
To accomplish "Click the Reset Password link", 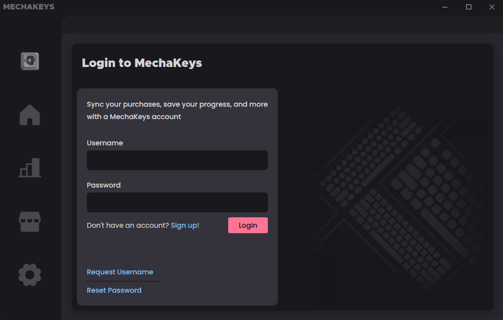I will (x=114, y=290).
